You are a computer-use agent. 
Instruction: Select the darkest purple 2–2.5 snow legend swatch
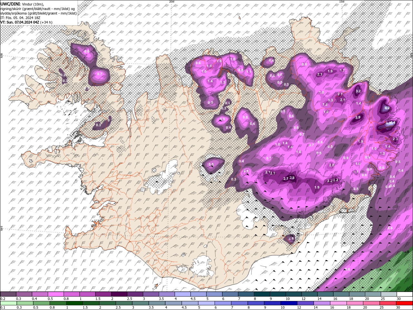119,294
